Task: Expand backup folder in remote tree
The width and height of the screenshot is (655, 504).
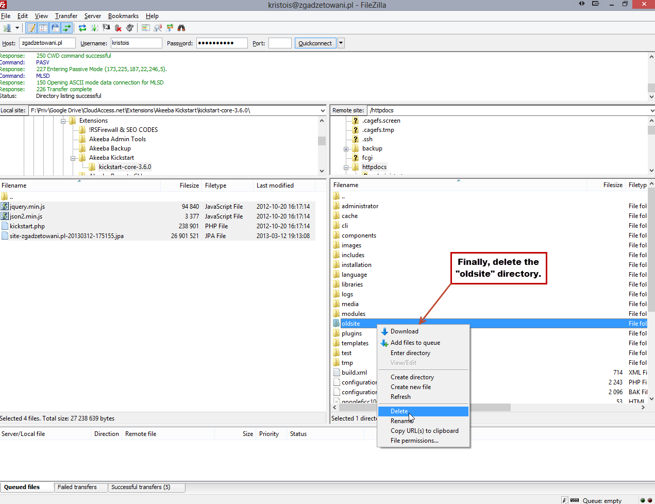Action: coord(346,149)
